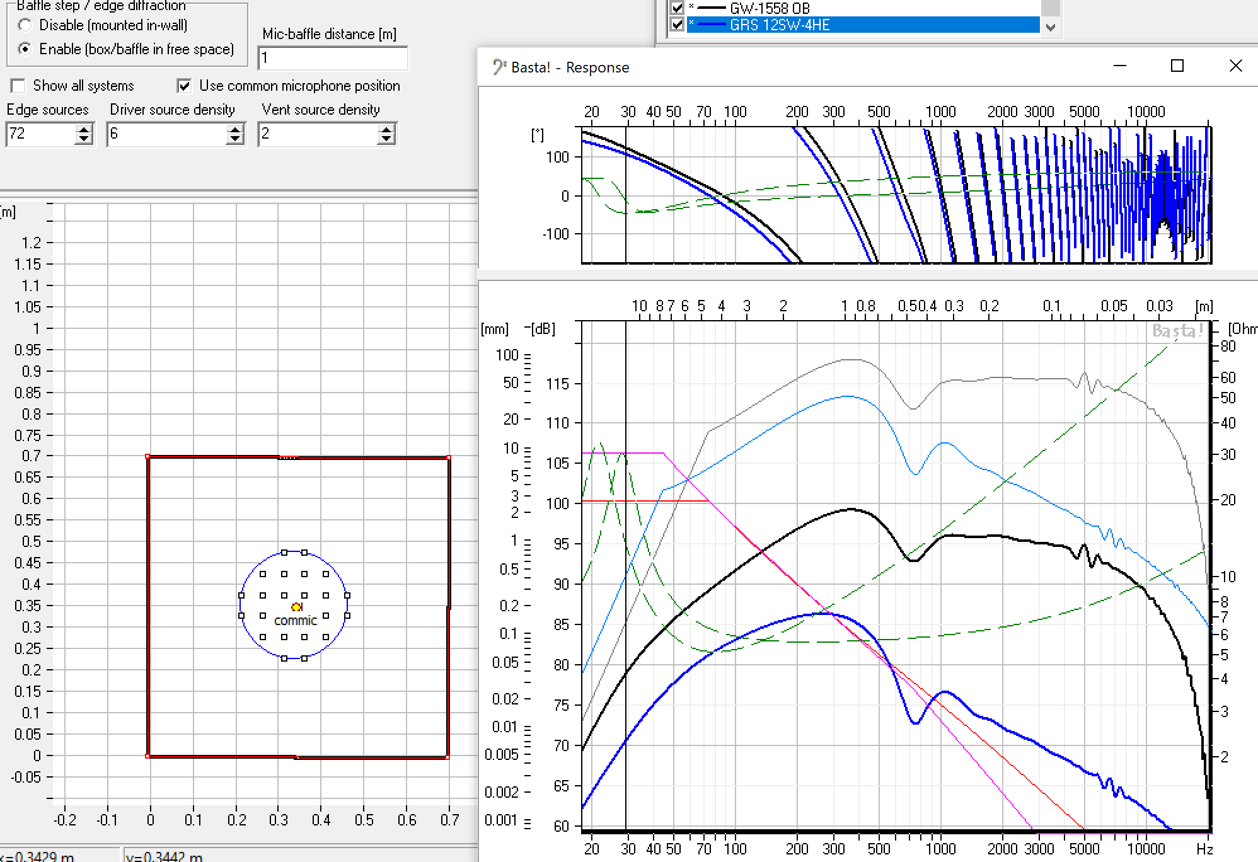Select Enable (box/baffle in free space) option
The width and height of the screenshot is (1258, 862).
point(25,49)
